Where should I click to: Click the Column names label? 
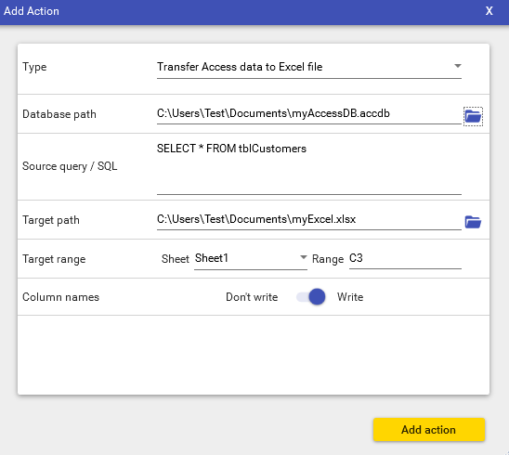(x=60, y=297)
